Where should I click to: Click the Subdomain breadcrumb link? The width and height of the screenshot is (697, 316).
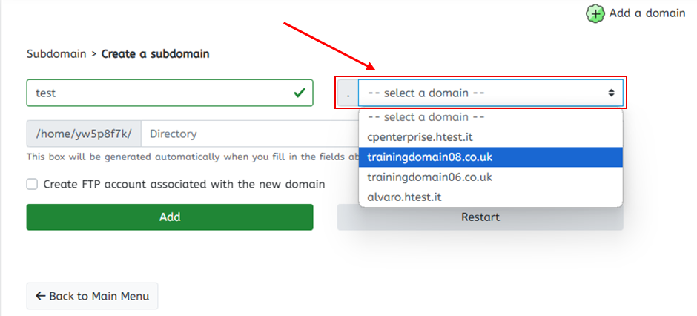(56, 54)
